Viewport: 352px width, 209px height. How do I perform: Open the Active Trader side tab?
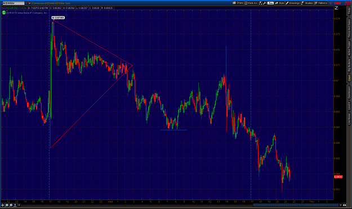point(349,48)
